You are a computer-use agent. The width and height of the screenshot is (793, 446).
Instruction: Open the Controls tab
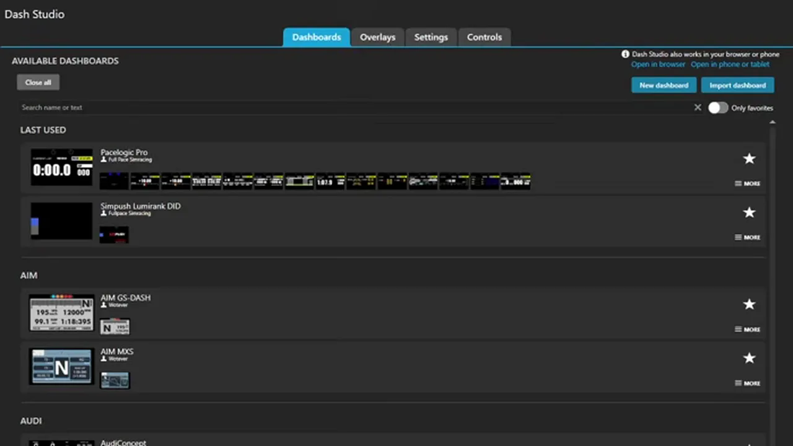click(484, 37)
